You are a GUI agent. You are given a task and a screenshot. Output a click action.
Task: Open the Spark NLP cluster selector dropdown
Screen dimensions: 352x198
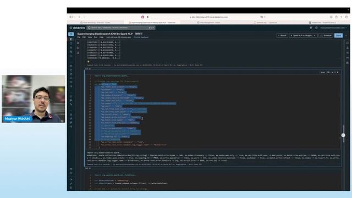tap(303, 35)
